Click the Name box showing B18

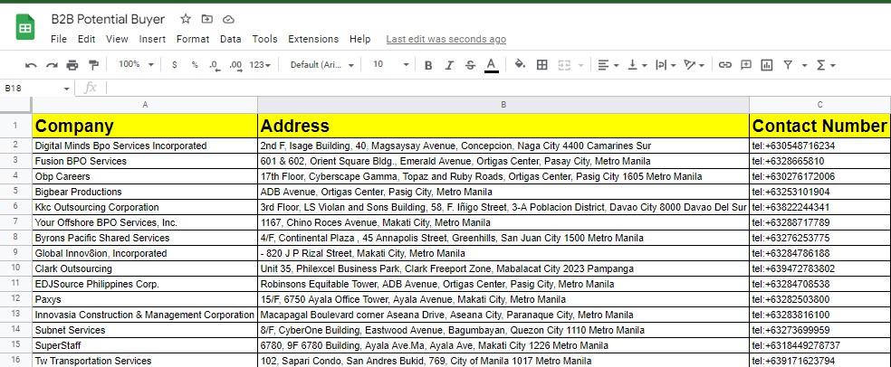[37, 88]
